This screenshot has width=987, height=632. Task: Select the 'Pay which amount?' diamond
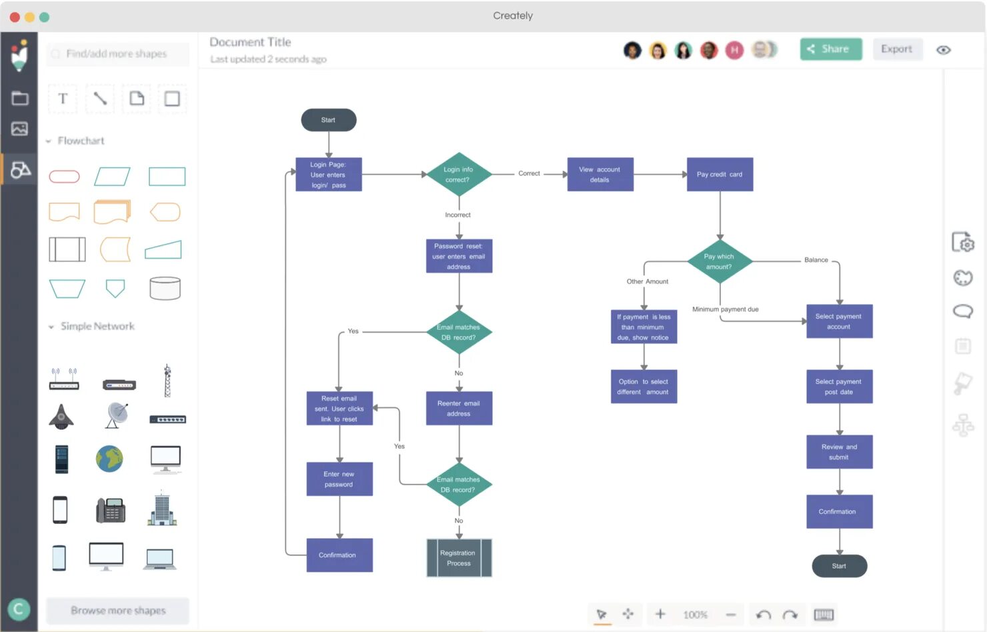[x=720, y=261]
